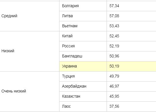Select the Литва table cell
This screenshot has width=156, height=112.
83,16
